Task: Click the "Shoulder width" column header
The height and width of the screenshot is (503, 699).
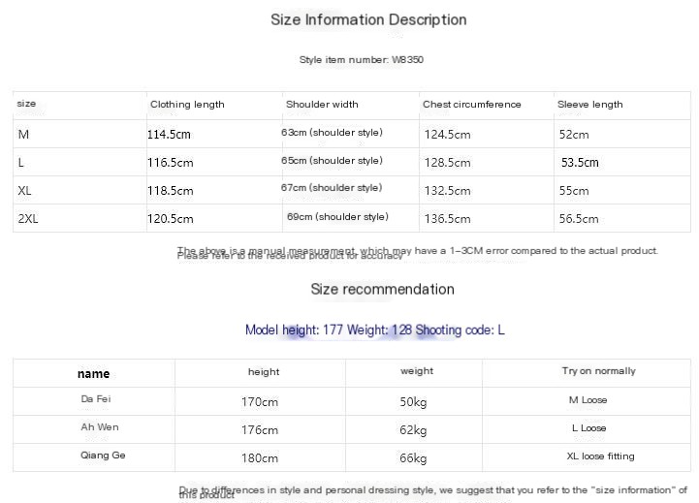Action: pos(322,105)
